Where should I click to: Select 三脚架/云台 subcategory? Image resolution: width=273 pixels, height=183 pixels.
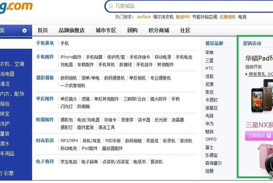coord(135,99)
